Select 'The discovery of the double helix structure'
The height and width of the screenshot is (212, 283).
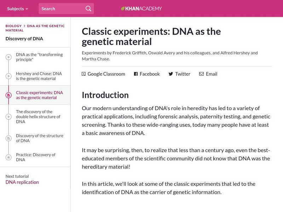pos(38,117)
